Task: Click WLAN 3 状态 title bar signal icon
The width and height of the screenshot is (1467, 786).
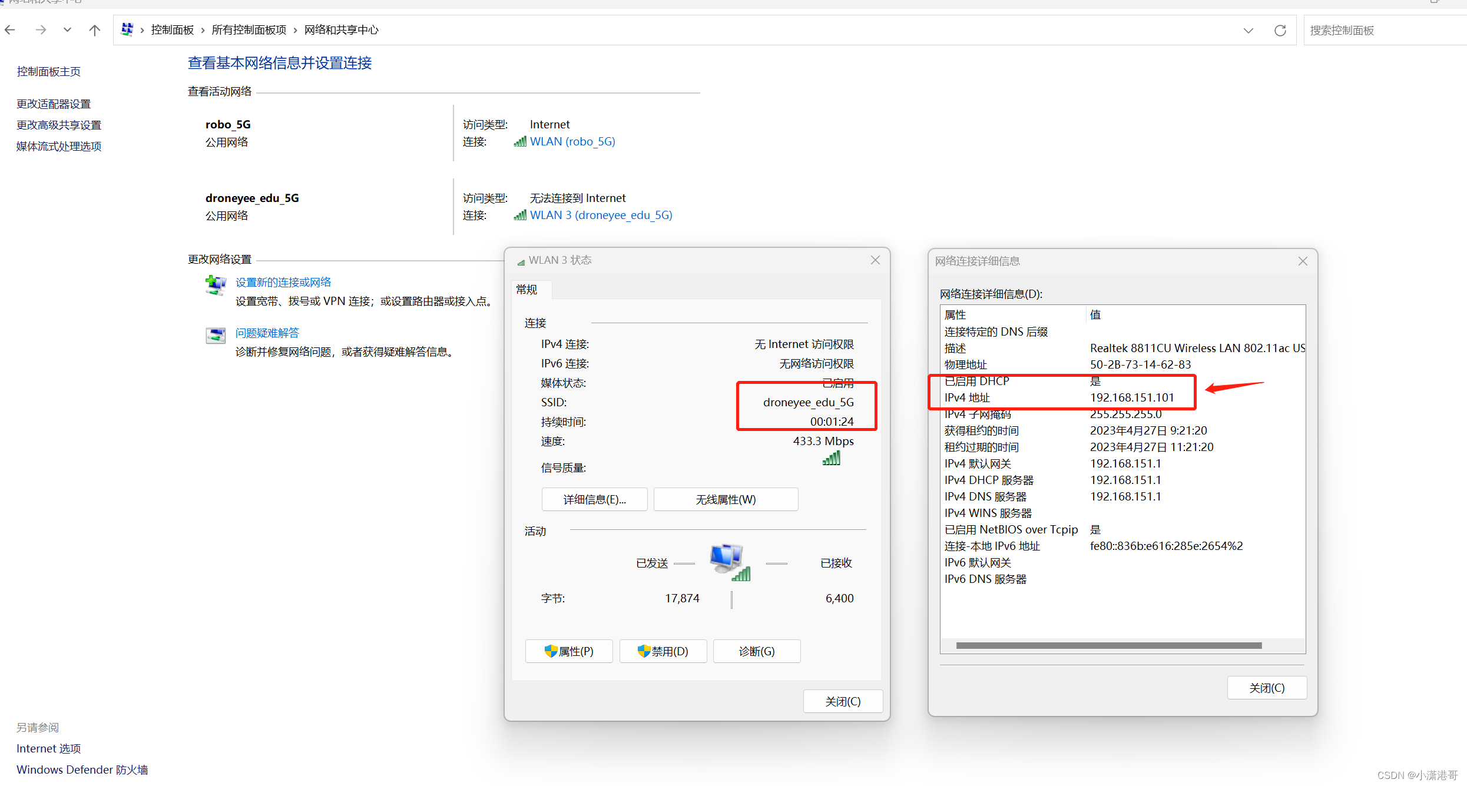Action: tap(521, 261)
